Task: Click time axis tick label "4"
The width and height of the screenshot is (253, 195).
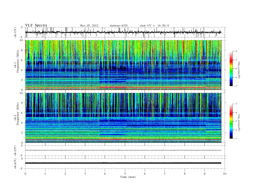Action: (105, 174)
